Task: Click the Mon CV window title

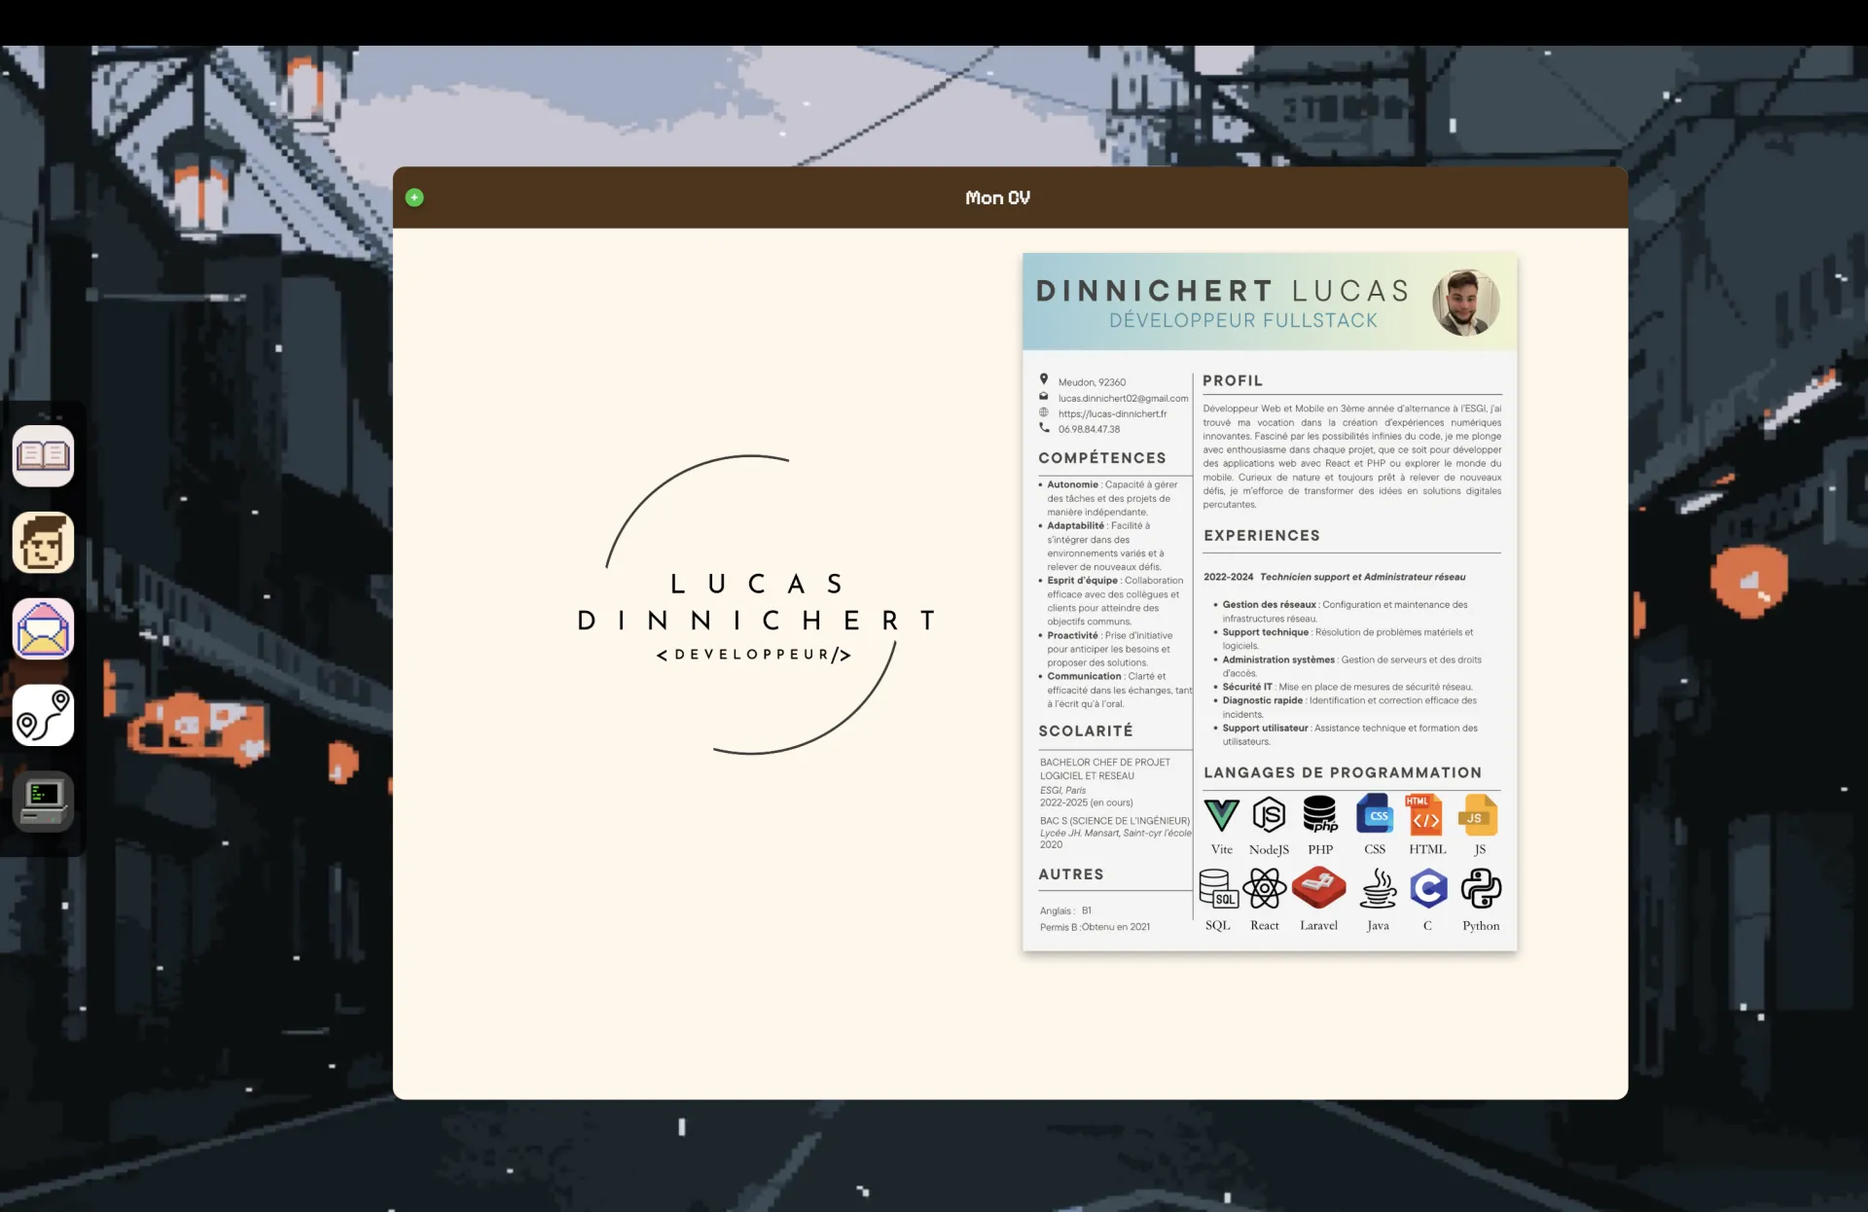Action: (x=997, y=197)
